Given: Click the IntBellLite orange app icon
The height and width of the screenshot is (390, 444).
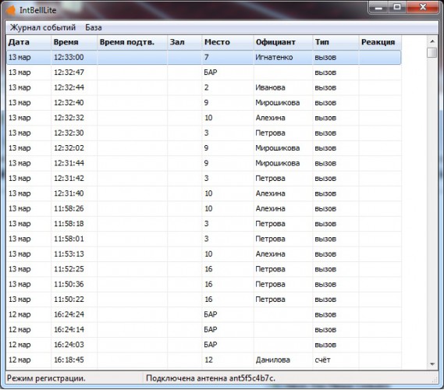Looking at the screenshot, I should (11, 10).
